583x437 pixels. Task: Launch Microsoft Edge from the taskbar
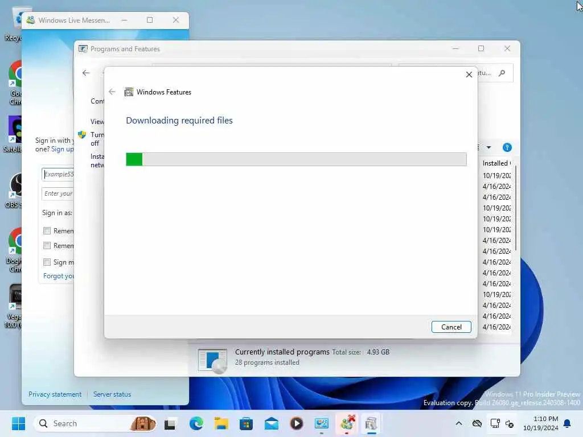196,423
